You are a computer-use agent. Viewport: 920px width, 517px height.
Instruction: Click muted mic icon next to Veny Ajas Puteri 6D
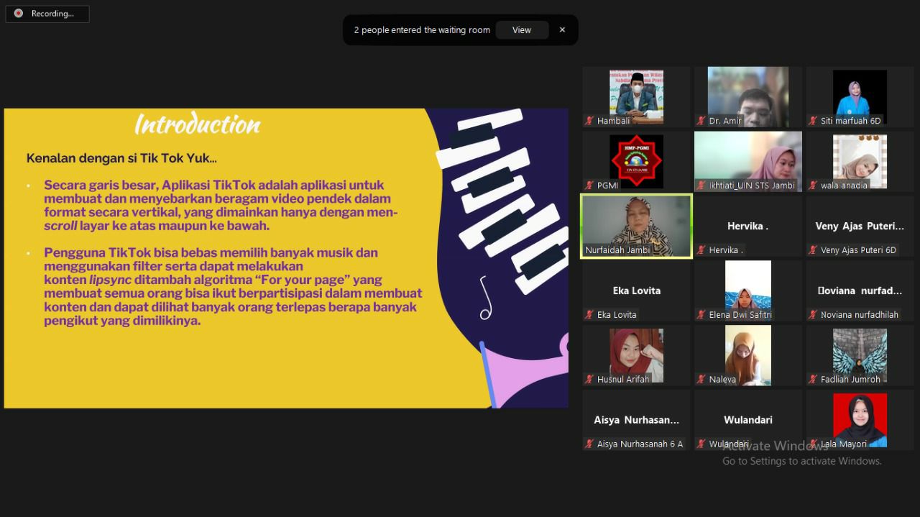[813, 250]
